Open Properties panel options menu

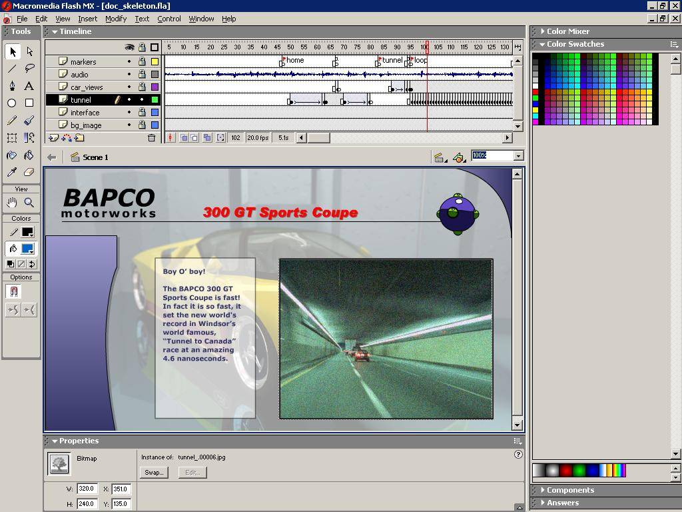click(517, 441)
